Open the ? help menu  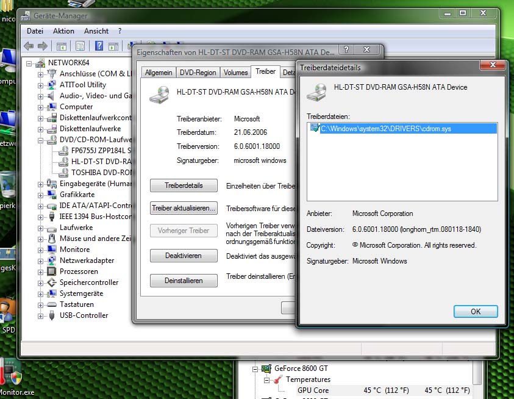120,31
